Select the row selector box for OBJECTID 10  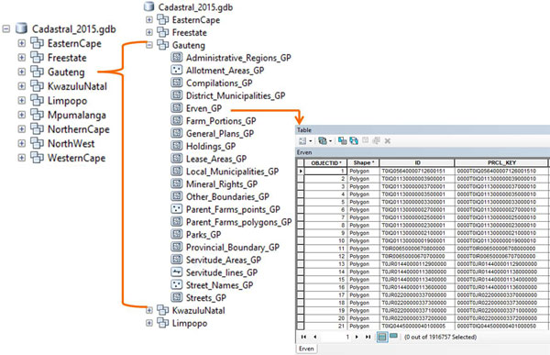[301, 240]
